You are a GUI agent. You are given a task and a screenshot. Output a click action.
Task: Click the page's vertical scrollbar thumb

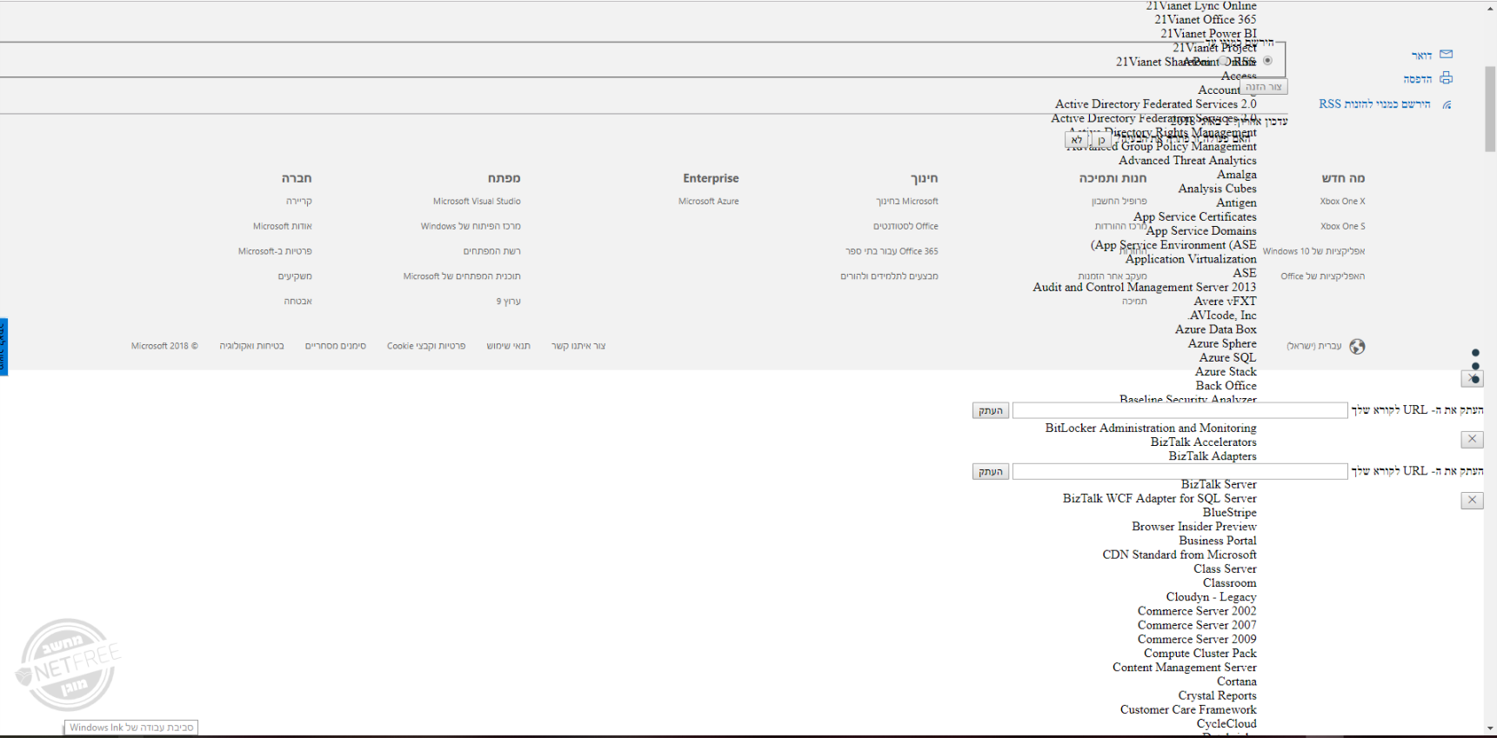point(1490,109)
